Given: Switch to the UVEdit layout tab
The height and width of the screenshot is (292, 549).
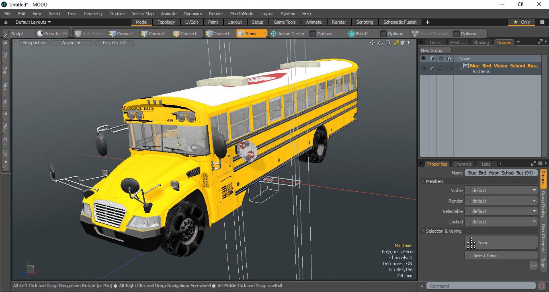Looking at the screenshot, I should tap(192, 22).
